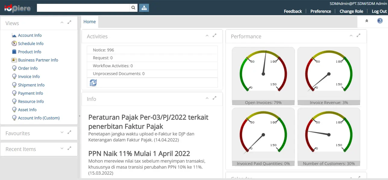Image resolution: width=388 pixels, height=180 pixels.
Task: Expand the Favourites panel
Action: (62, 132)
